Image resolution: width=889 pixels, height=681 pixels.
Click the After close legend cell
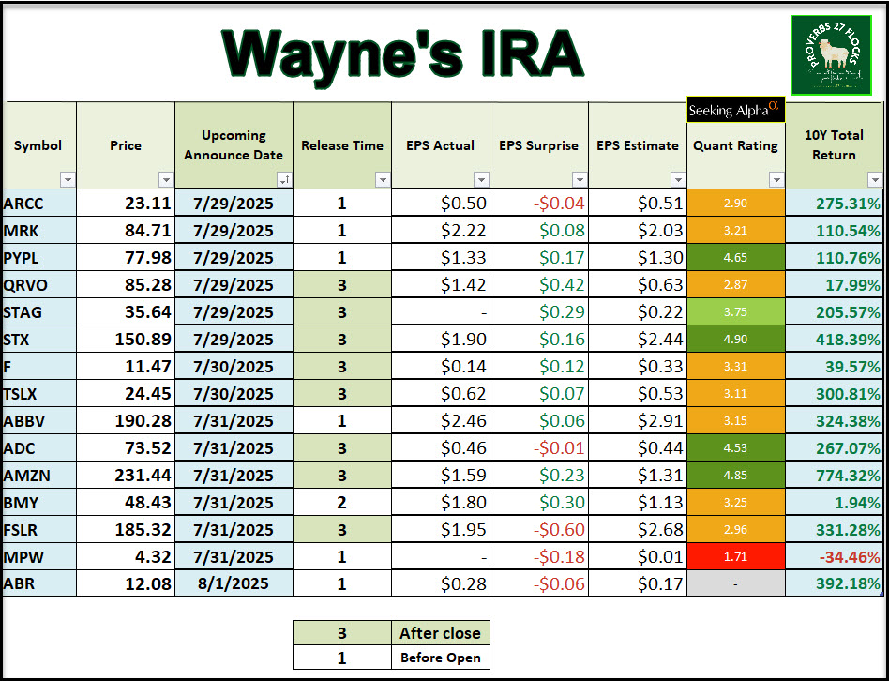(440, 633)
